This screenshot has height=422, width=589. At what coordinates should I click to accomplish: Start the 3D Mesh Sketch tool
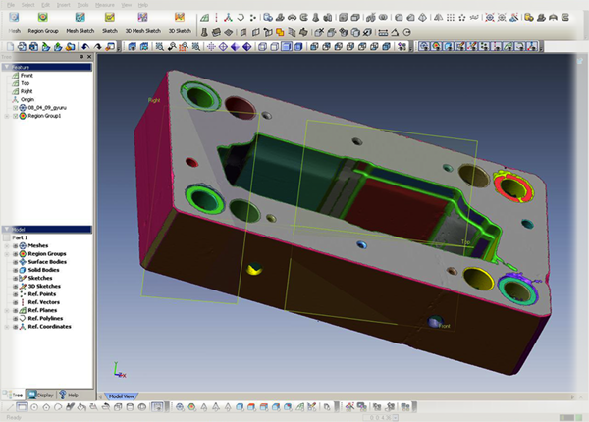(142, 18)
